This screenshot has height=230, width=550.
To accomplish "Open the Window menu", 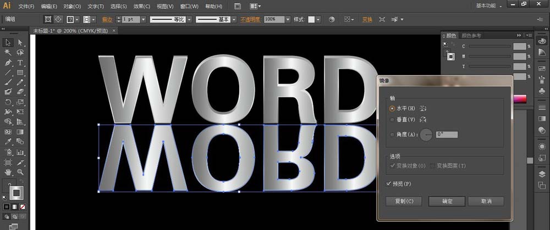I will point(189,6).
